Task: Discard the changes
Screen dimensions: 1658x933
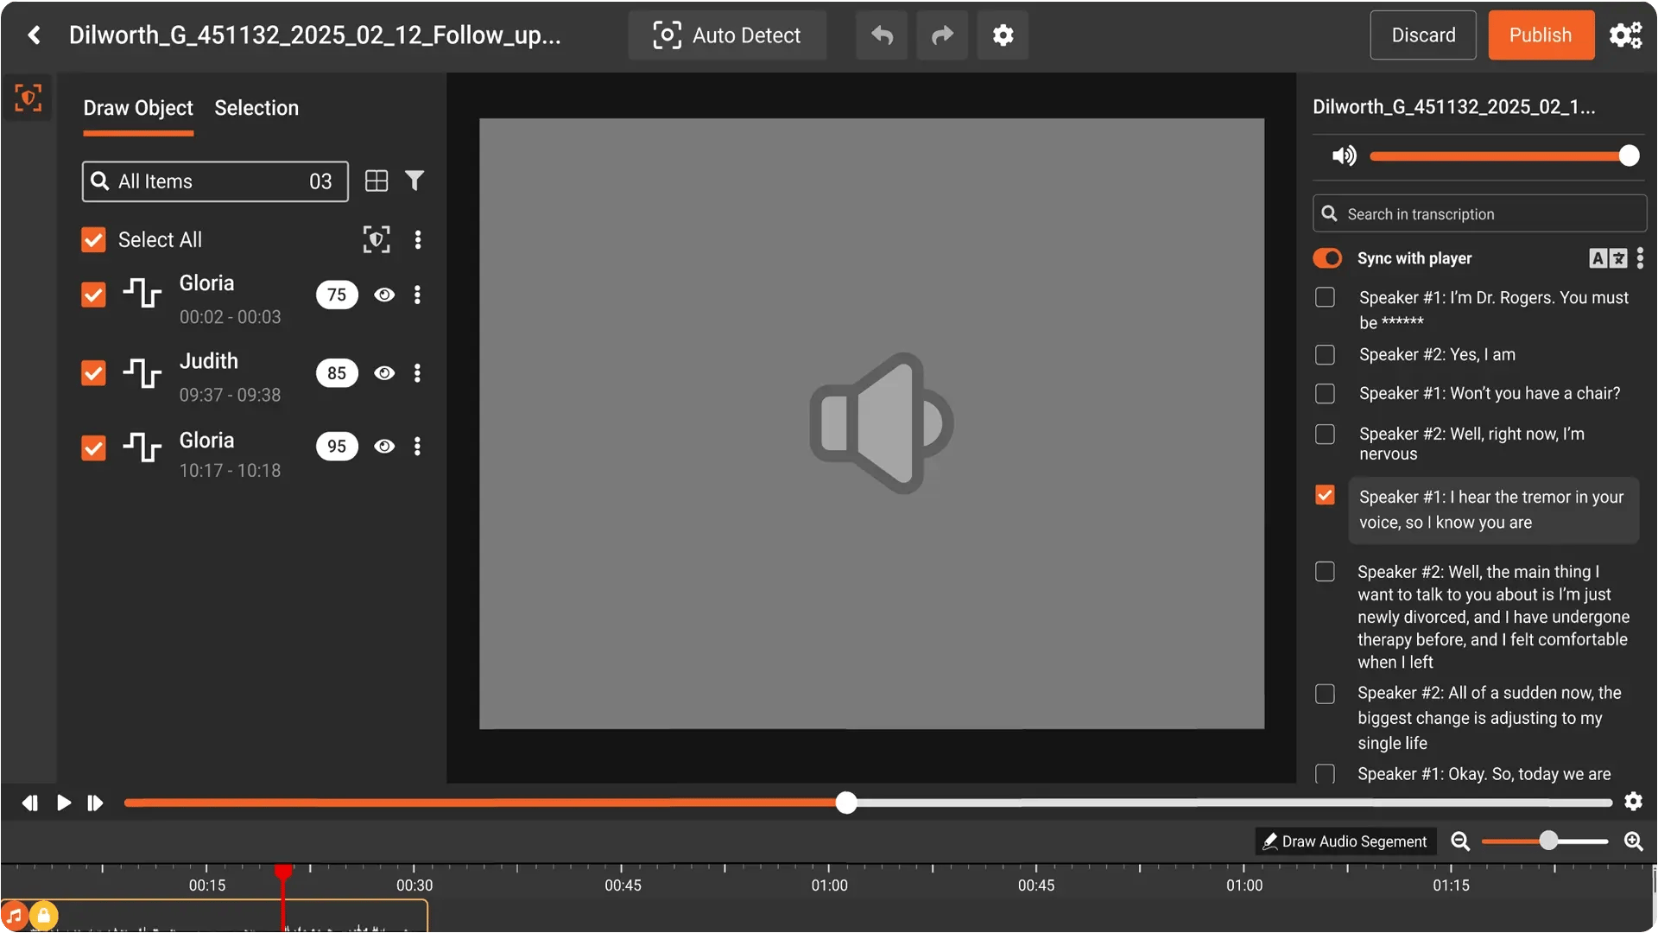Action: (x=1423, y=35)
